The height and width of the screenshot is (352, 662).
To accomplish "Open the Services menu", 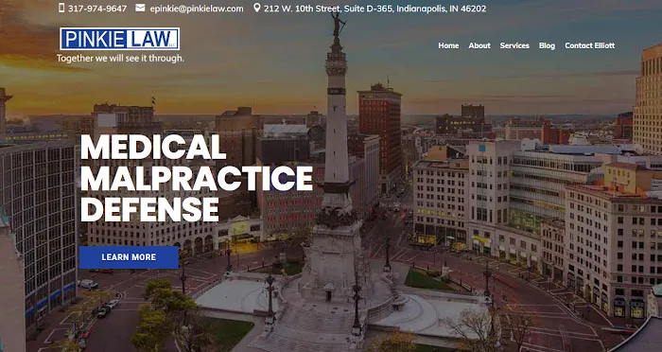I will [x=514, y=45].
